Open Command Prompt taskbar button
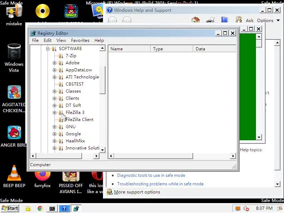 (x=52, y=208)
